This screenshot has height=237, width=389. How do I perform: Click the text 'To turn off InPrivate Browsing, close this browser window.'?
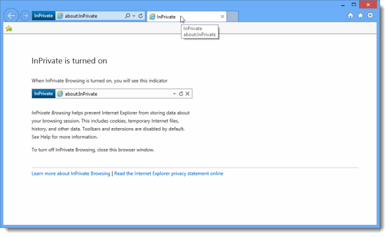[x=93, y=150]
